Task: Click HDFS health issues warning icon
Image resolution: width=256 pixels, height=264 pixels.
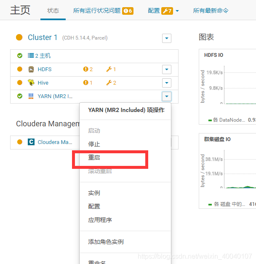Action: click(x=86, y=69)
